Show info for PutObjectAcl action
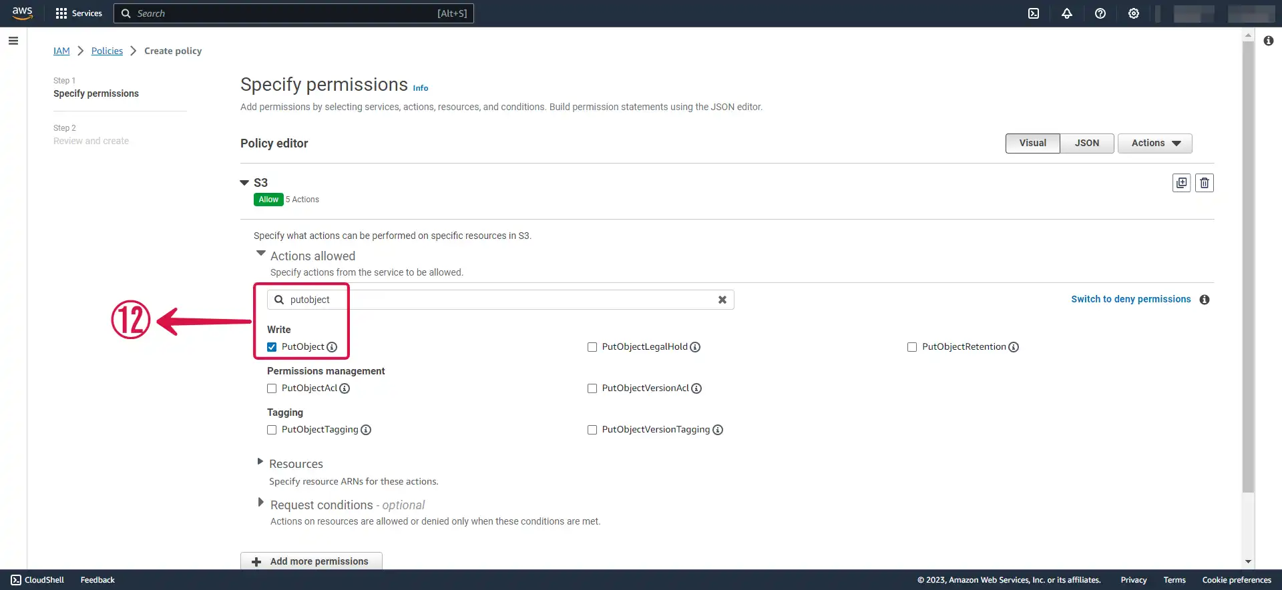This screenshot has width=1282, height=590. [x=345, y=388]
